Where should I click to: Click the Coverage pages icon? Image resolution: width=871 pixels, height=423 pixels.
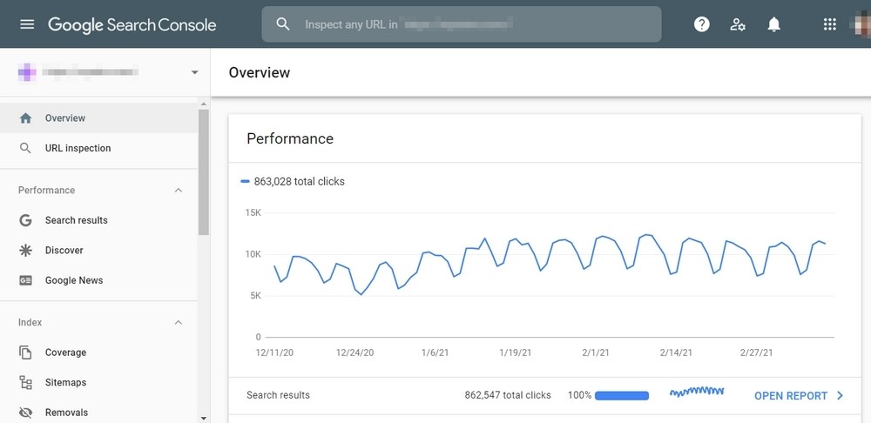[25, 352]
